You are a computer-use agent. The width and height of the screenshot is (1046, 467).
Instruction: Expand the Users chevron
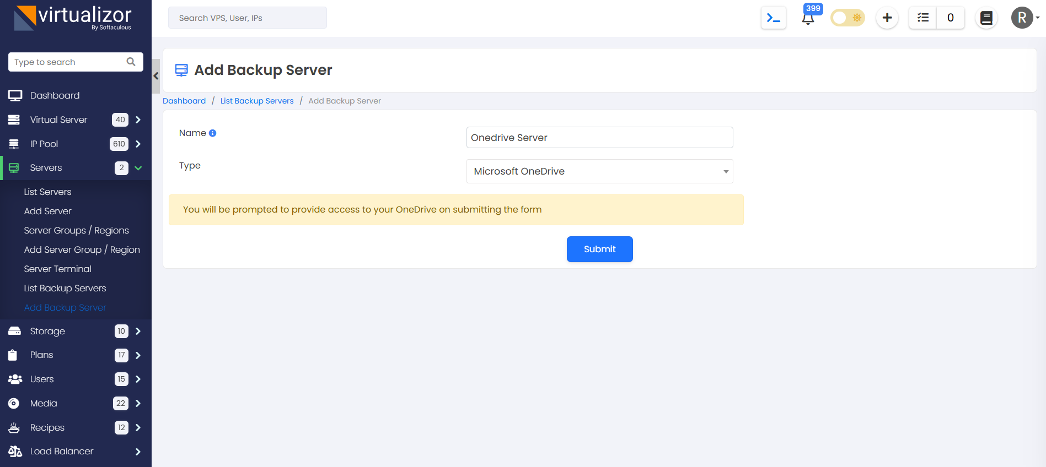click(x=138, y=379)
